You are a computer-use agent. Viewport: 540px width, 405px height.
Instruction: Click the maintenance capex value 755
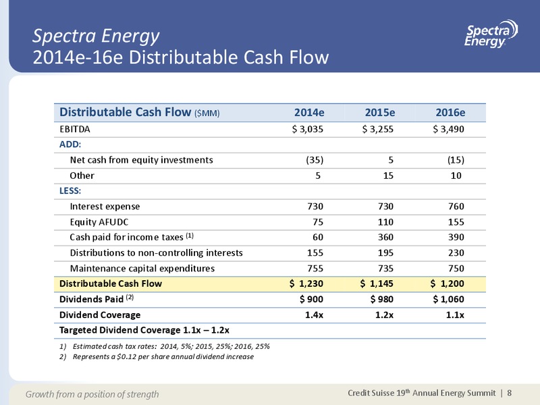click(315, 268)
